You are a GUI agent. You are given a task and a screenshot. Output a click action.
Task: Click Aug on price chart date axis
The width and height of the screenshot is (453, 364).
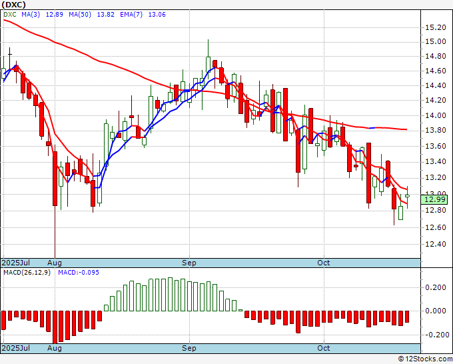click(x=55, y=263)
